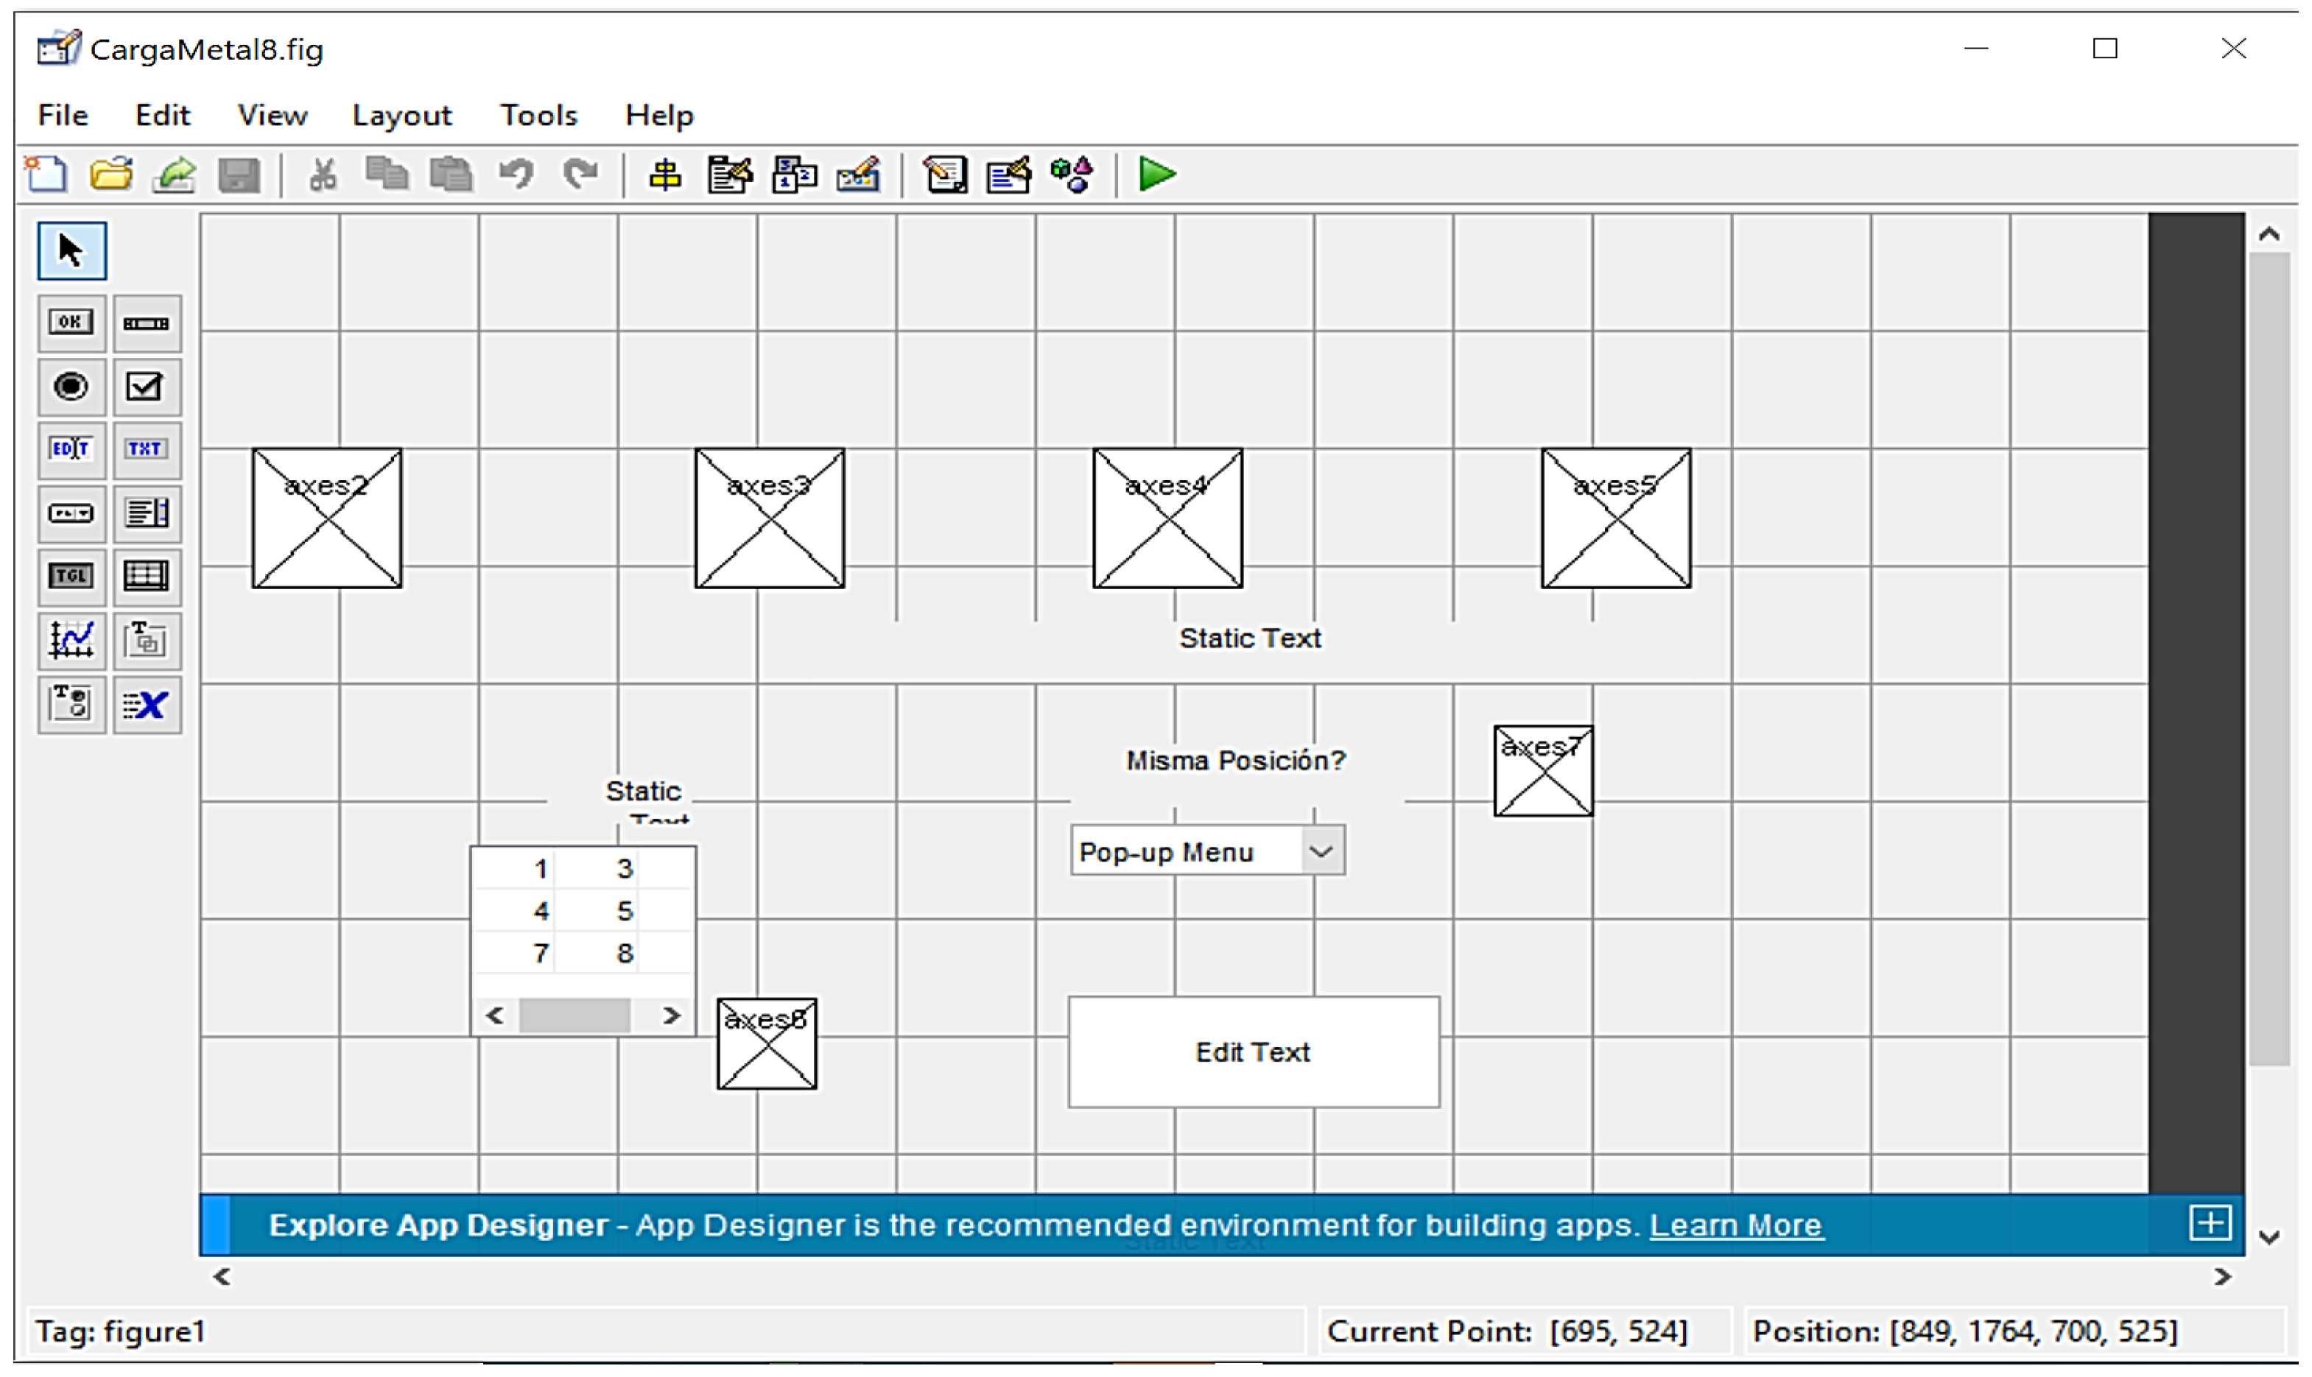
Task: Open the Layout menu
Action: 401,115
